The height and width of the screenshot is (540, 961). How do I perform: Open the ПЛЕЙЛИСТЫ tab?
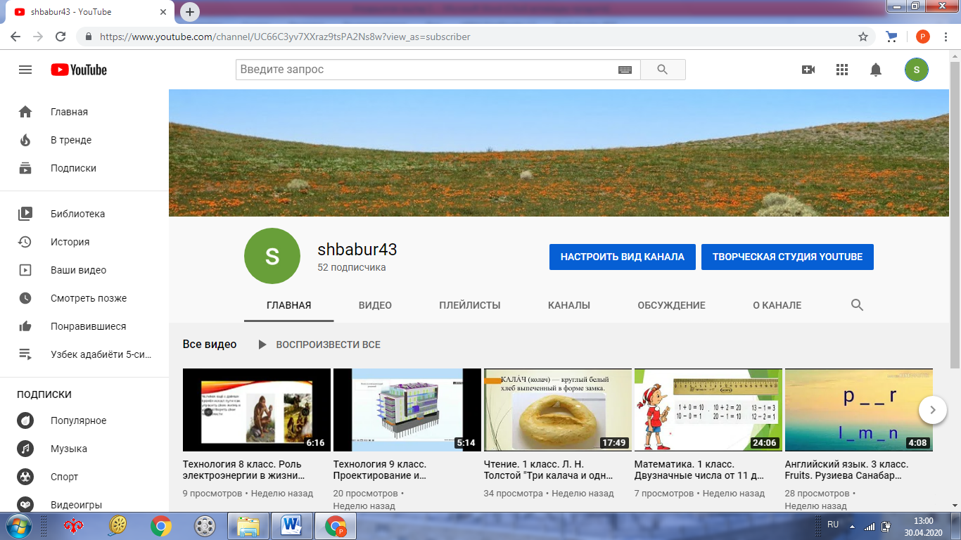click(x=470, y=305)
